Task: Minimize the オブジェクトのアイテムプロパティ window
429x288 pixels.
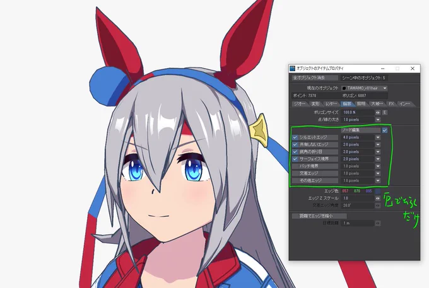Action: [383, 69]
